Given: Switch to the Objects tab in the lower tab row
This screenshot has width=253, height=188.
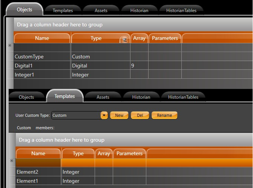Looking at the screenshot, I should coord(26,97).
